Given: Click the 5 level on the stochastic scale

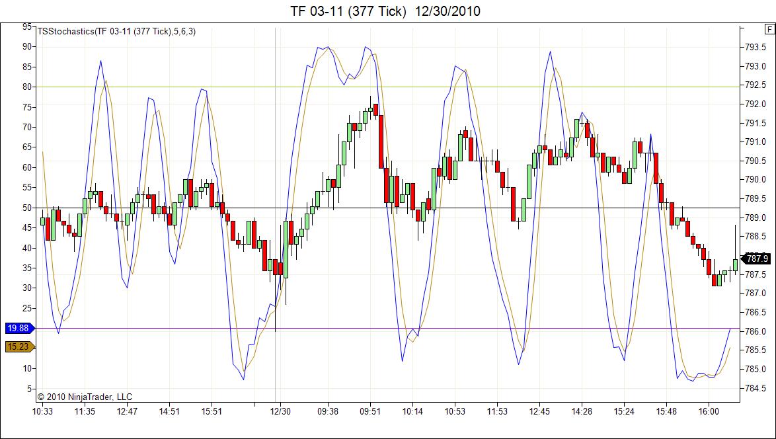Looking at the screenshot, I should click(x=28, y=389).
